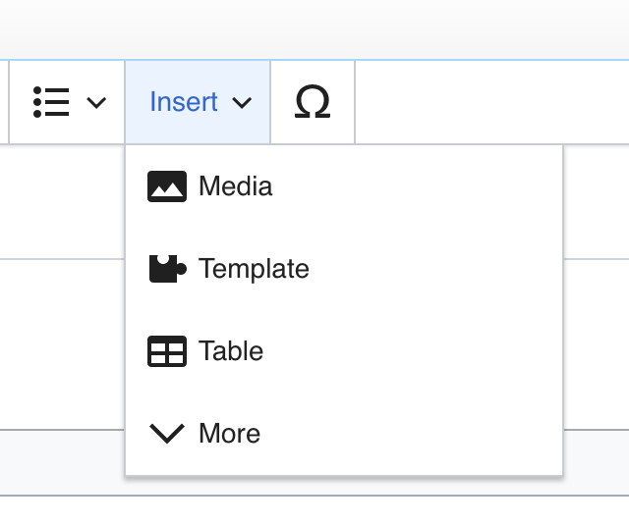This screenshot has width=629, height=526.
Task: Collapse the Insert dropdown using its chevron
Action: pyautogui.click(x=242, y=103)
